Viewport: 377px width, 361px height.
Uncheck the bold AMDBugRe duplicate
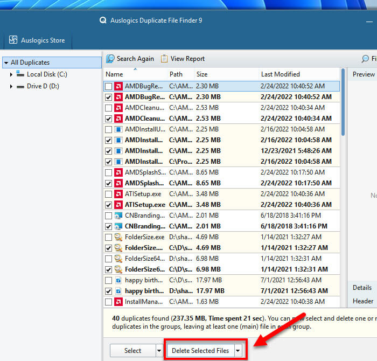pos(108,97)
